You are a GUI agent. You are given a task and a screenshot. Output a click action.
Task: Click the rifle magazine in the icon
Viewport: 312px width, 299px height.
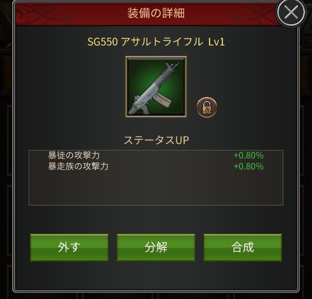click(x=162, y=101)
